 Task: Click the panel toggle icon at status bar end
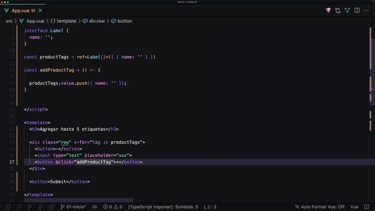(x=367, y=207)
